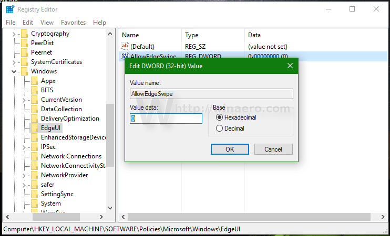The image size is (390, 236).
Task: Open the Help menu
Action: (99, 23)
